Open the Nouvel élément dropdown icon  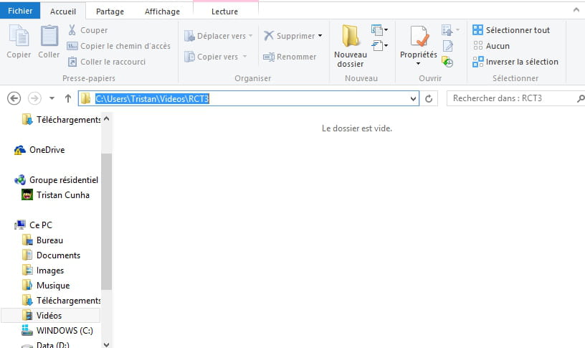[379, 29]
